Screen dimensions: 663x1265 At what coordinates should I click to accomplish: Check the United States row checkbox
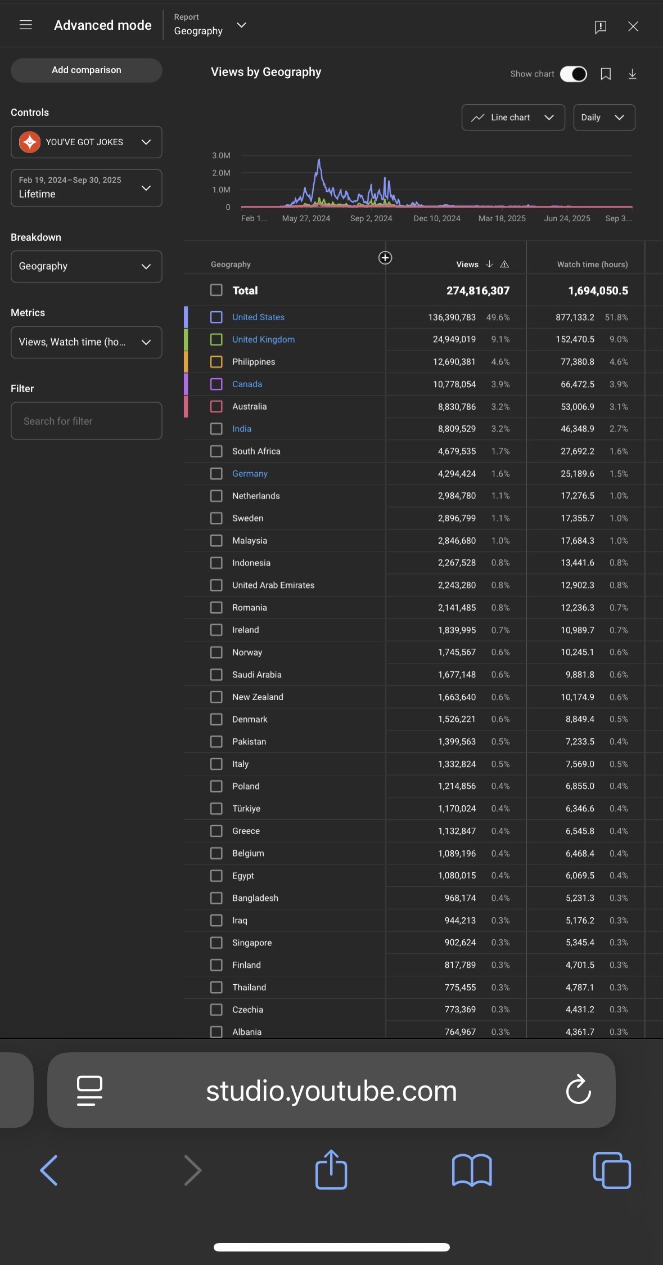click(x=216, y=317)
